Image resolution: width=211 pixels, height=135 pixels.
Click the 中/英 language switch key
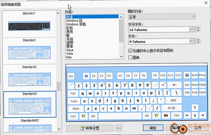[171, 108]
